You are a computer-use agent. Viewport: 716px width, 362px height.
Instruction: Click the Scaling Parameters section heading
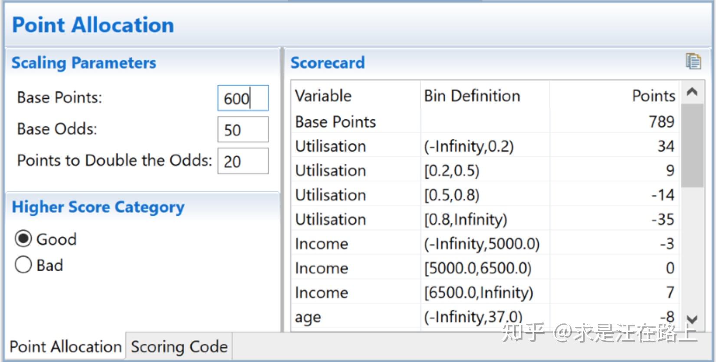coord(84,63)
